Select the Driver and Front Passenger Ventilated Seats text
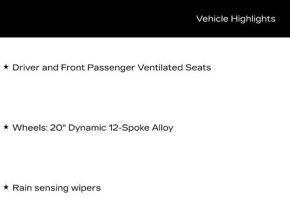 coord(112,68)
